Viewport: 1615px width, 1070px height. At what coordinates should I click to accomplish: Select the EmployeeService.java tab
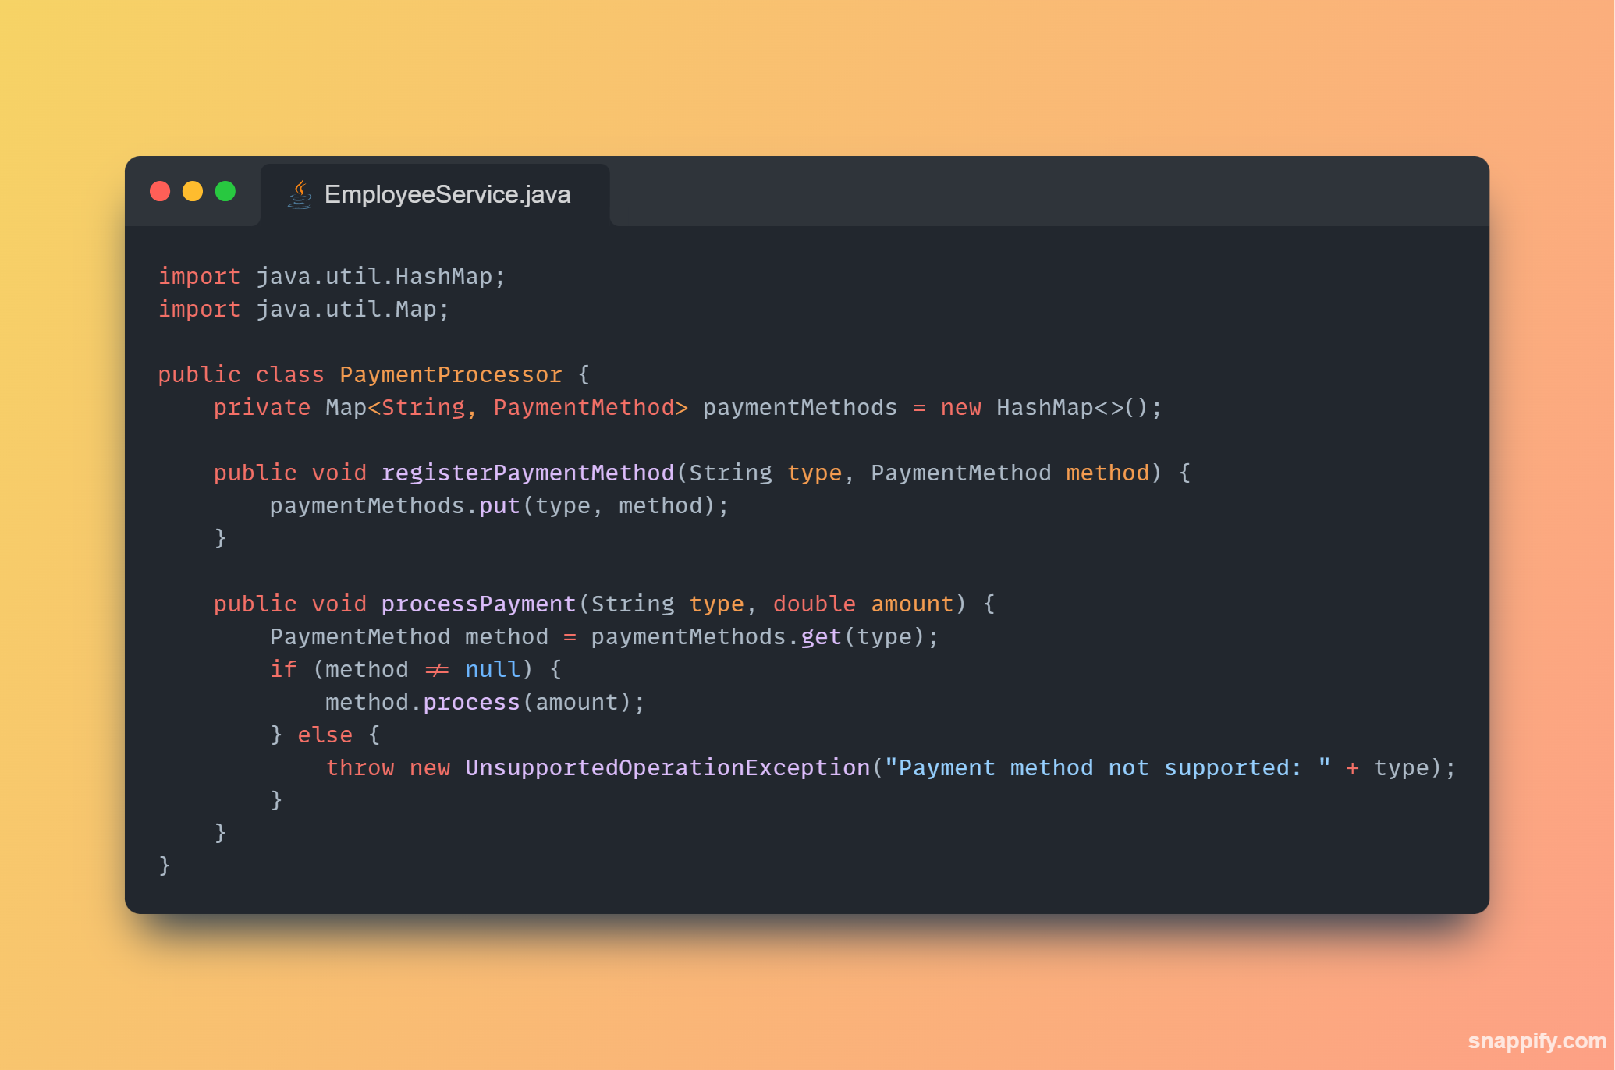(x=435, y=194)
